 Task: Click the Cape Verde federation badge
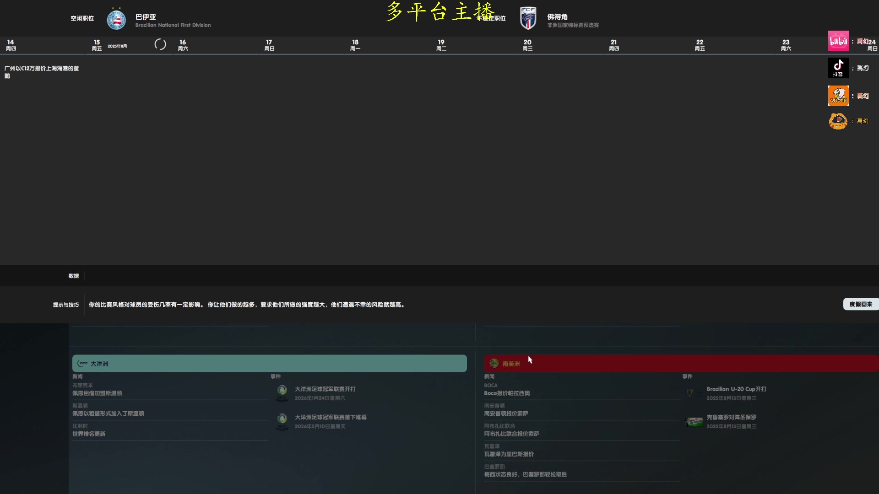pyautogui.click(x=528, y=19)
